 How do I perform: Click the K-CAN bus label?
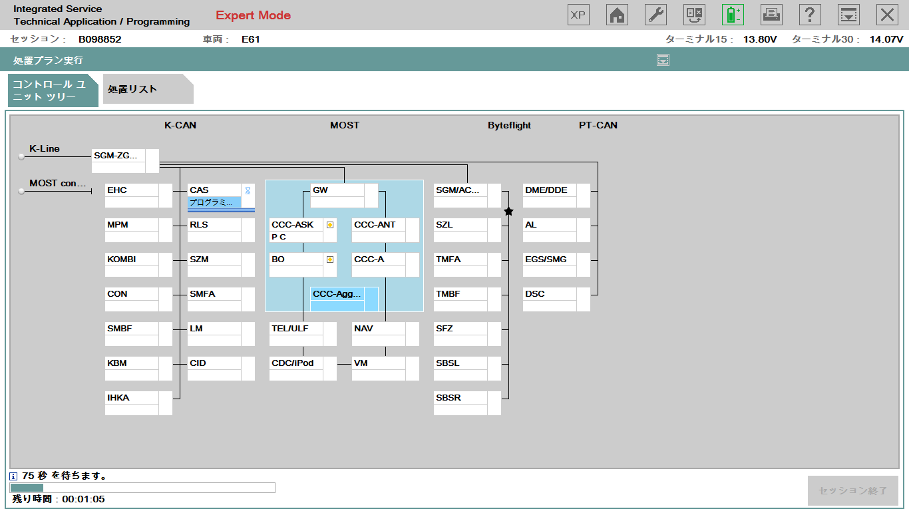[x=180, y=125]
